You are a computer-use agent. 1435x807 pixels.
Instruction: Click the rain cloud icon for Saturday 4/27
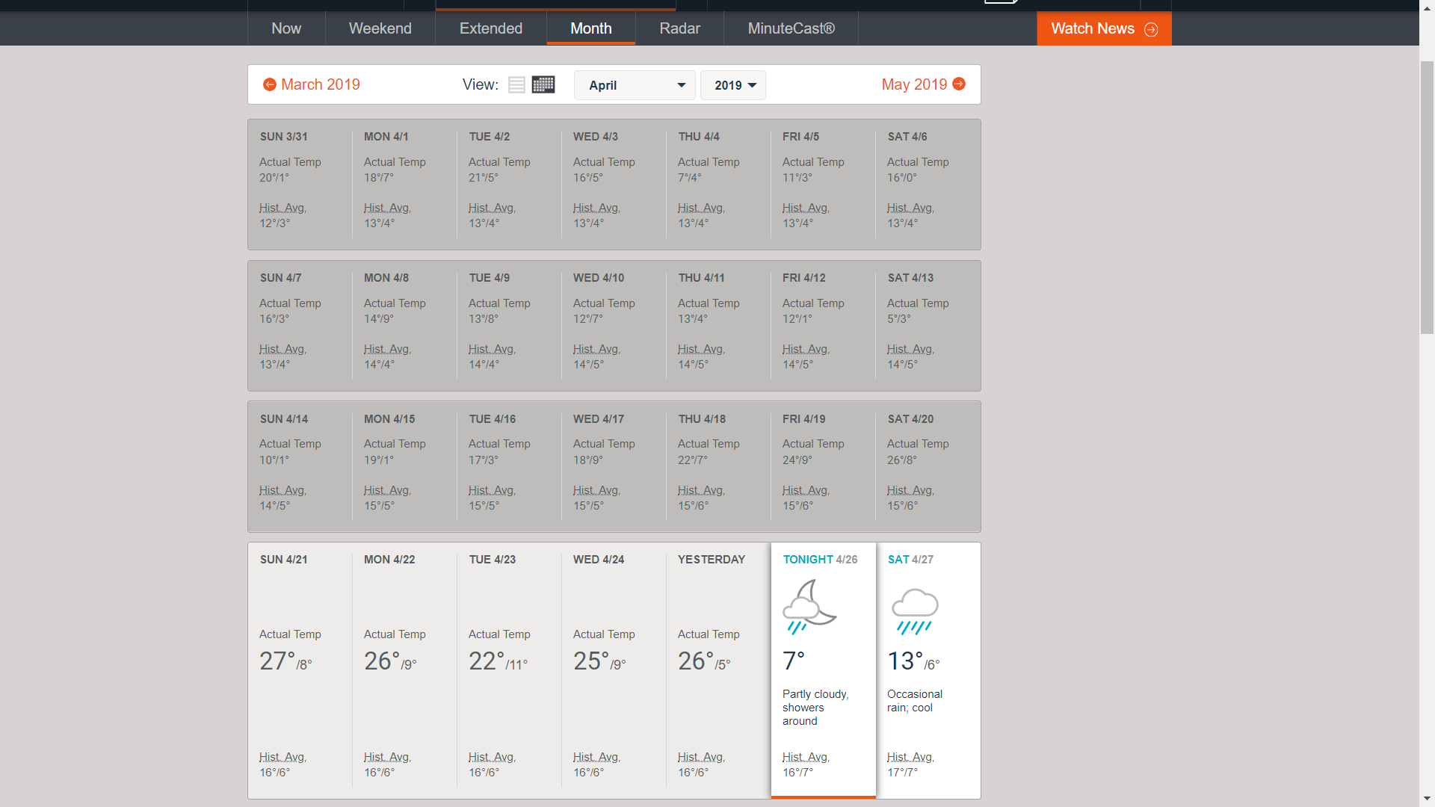[x=915, y=611]
